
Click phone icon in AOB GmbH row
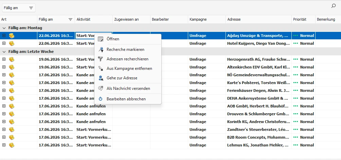(x=12, y=106)
